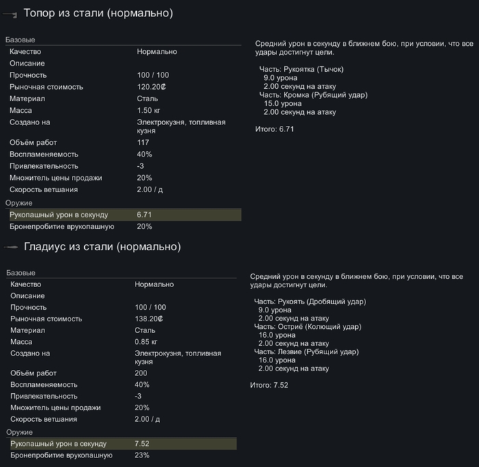
Task: Click the "Гладиус из стали (нормально)" title
Action: point(102,247)
